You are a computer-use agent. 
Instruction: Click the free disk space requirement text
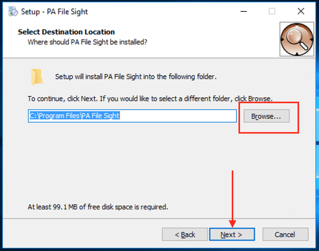[98, 207]
